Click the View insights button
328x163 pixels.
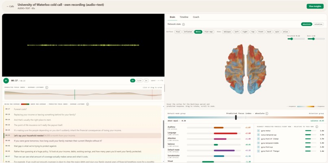click(x=315, y=6)
